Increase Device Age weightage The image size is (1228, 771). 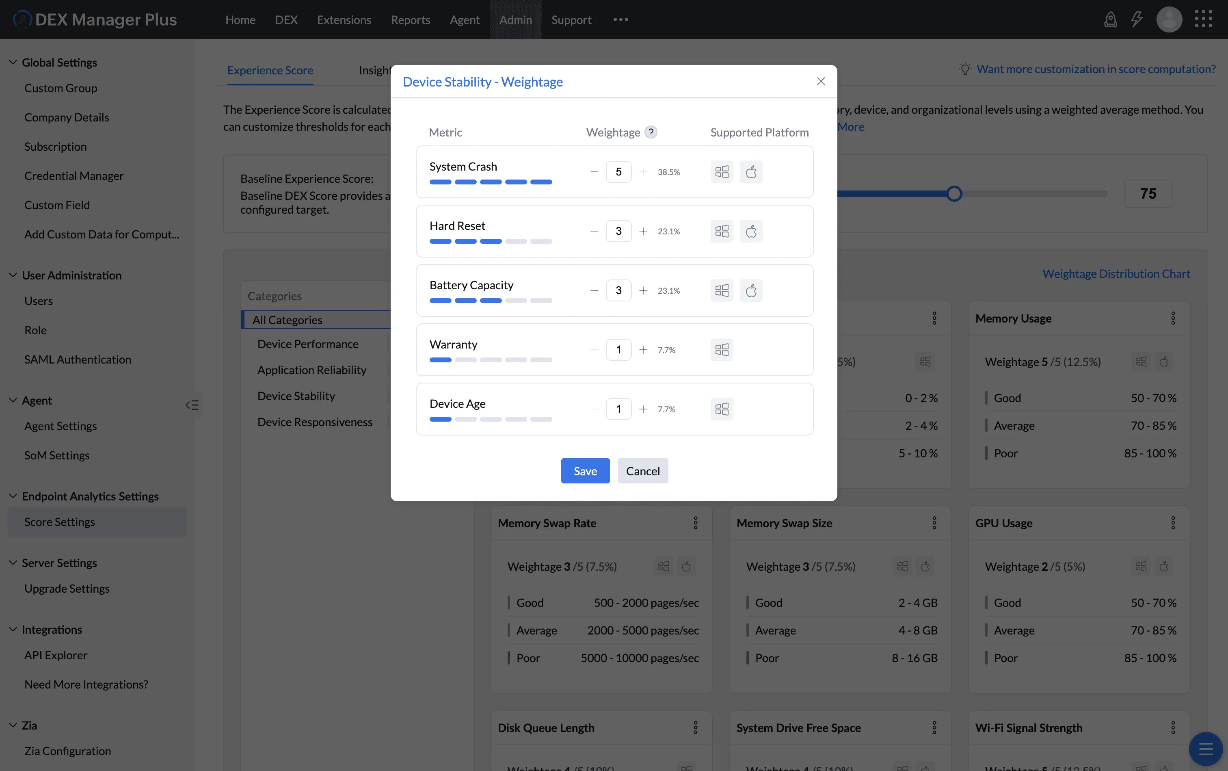click(x=643, y=409)
